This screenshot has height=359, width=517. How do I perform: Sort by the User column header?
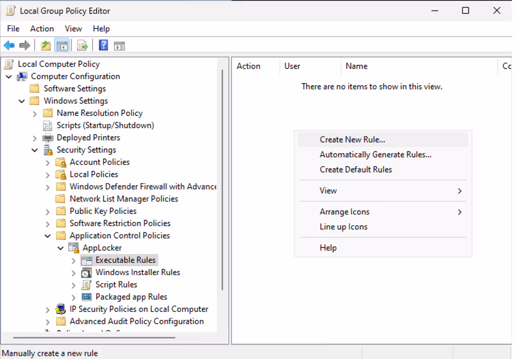click(311, 66)
